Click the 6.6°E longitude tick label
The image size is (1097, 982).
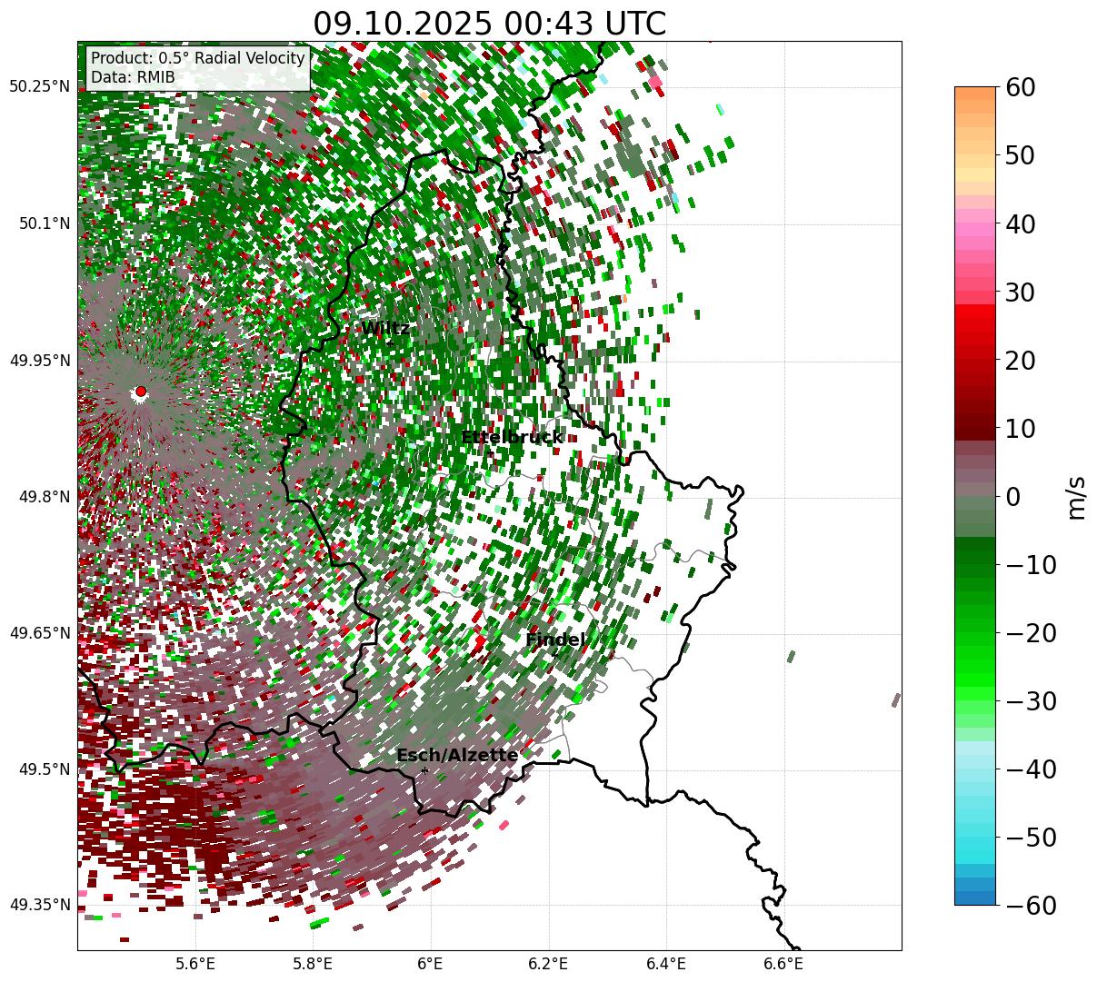point(783,963)
